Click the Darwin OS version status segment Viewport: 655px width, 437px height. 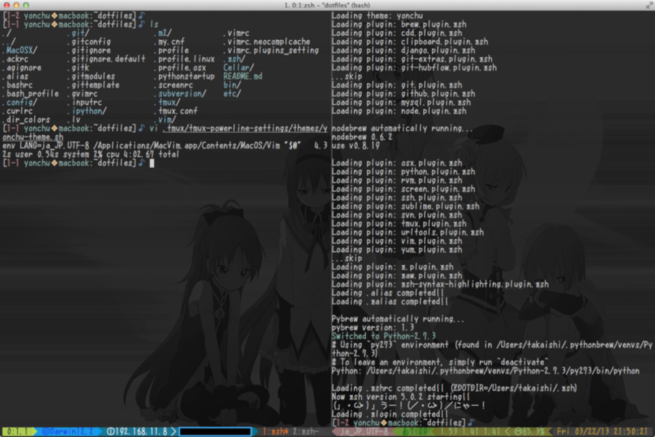(x=68, y=431)
